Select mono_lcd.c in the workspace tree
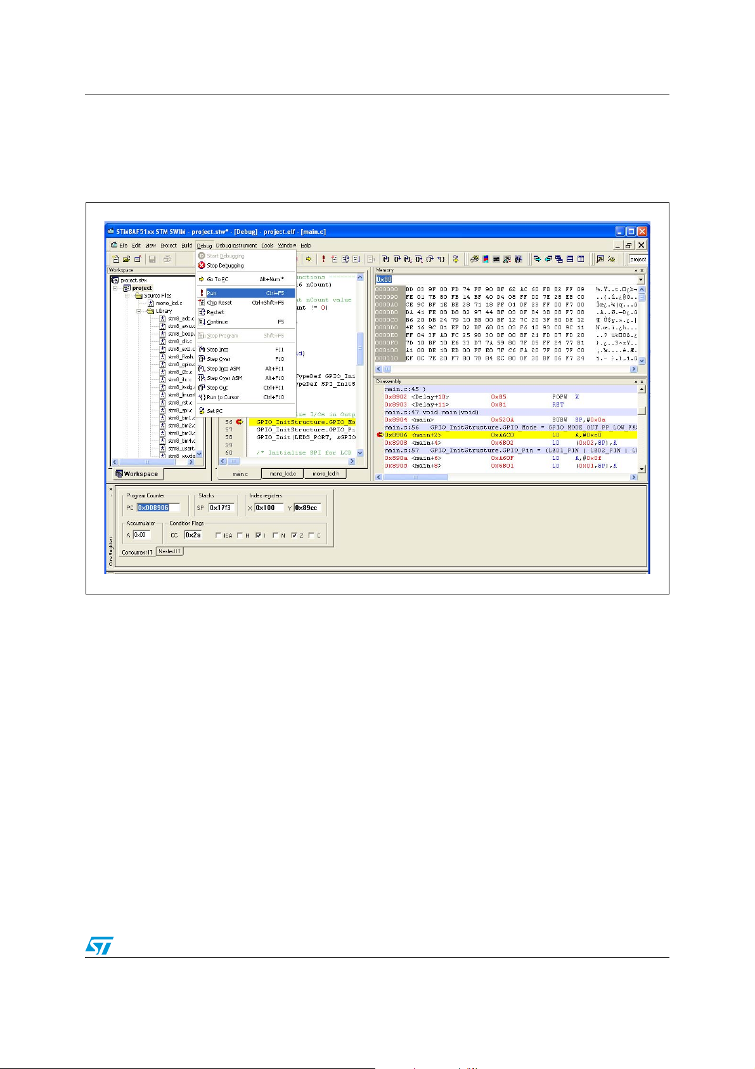 pyautogui.click(x=169, y=303)
